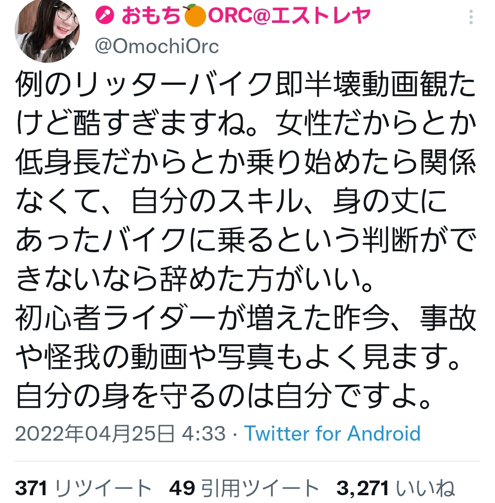Click the 371 retweet count number
This screenshot has width=495, height=503.
[31, 488]
